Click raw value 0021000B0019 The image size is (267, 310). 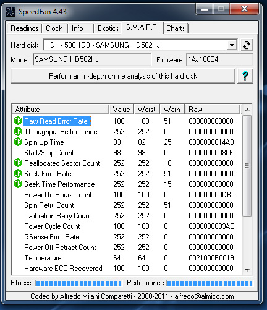(x=211, y=258)
